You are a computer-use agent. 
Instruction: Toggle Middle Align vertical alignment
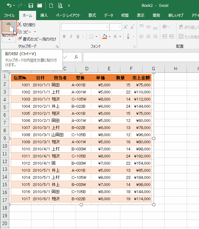click(148, 27)
